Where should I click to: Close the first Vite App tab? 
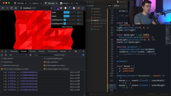click(x=26, y=3)
